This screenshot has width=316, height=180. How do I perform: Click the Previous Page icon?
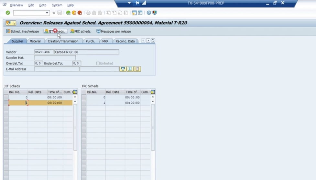click(114, 13)
